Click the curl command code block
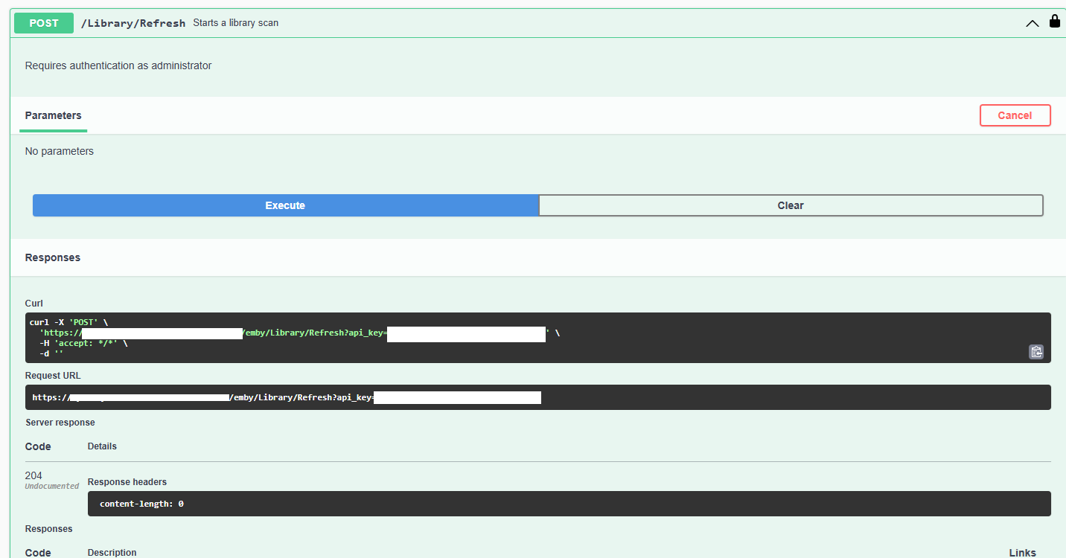This screenshot has height=558, width=1066. pyautogui.click(x=537, y=338)
